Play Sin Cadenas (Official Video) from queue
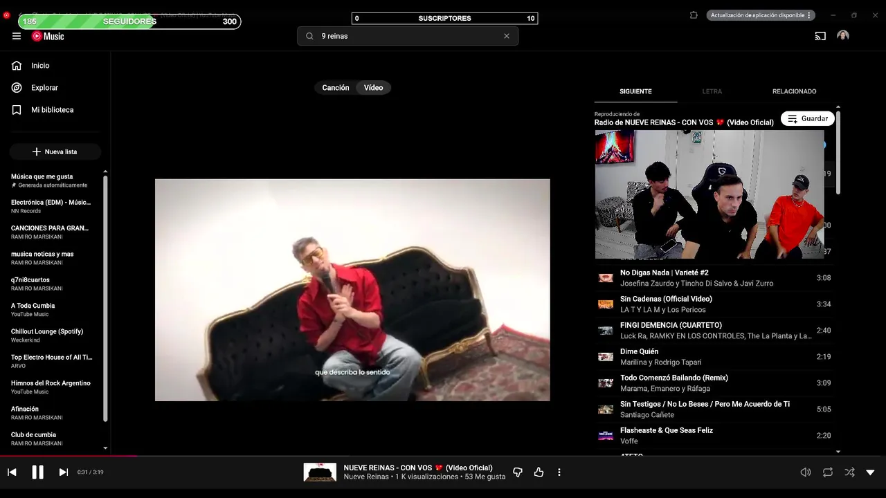Image resolution: width=886 pixels, height=498 pixels. [714, 304]
